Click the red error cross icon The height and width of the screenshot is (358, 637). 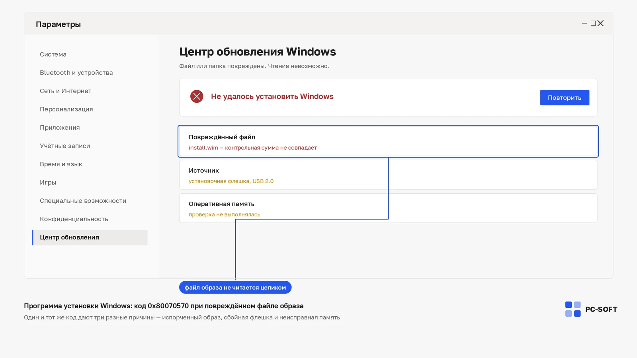tap(197, 96)
